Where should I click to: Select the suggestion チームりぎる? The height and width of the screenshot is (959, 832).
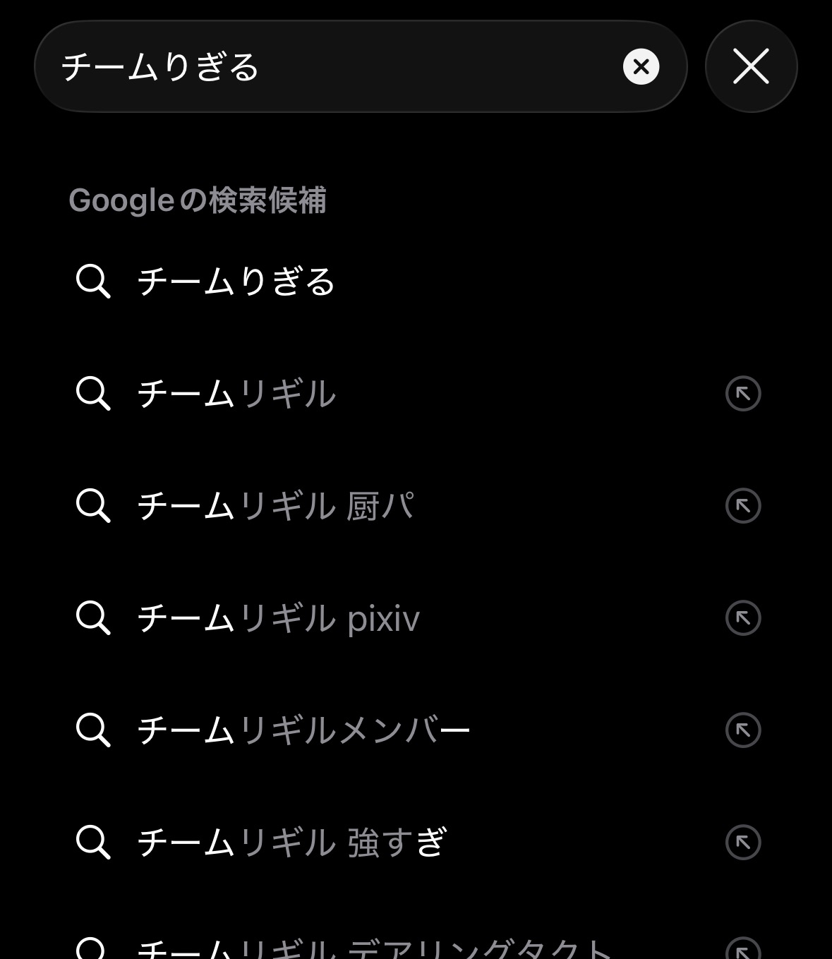pos(236,282)
